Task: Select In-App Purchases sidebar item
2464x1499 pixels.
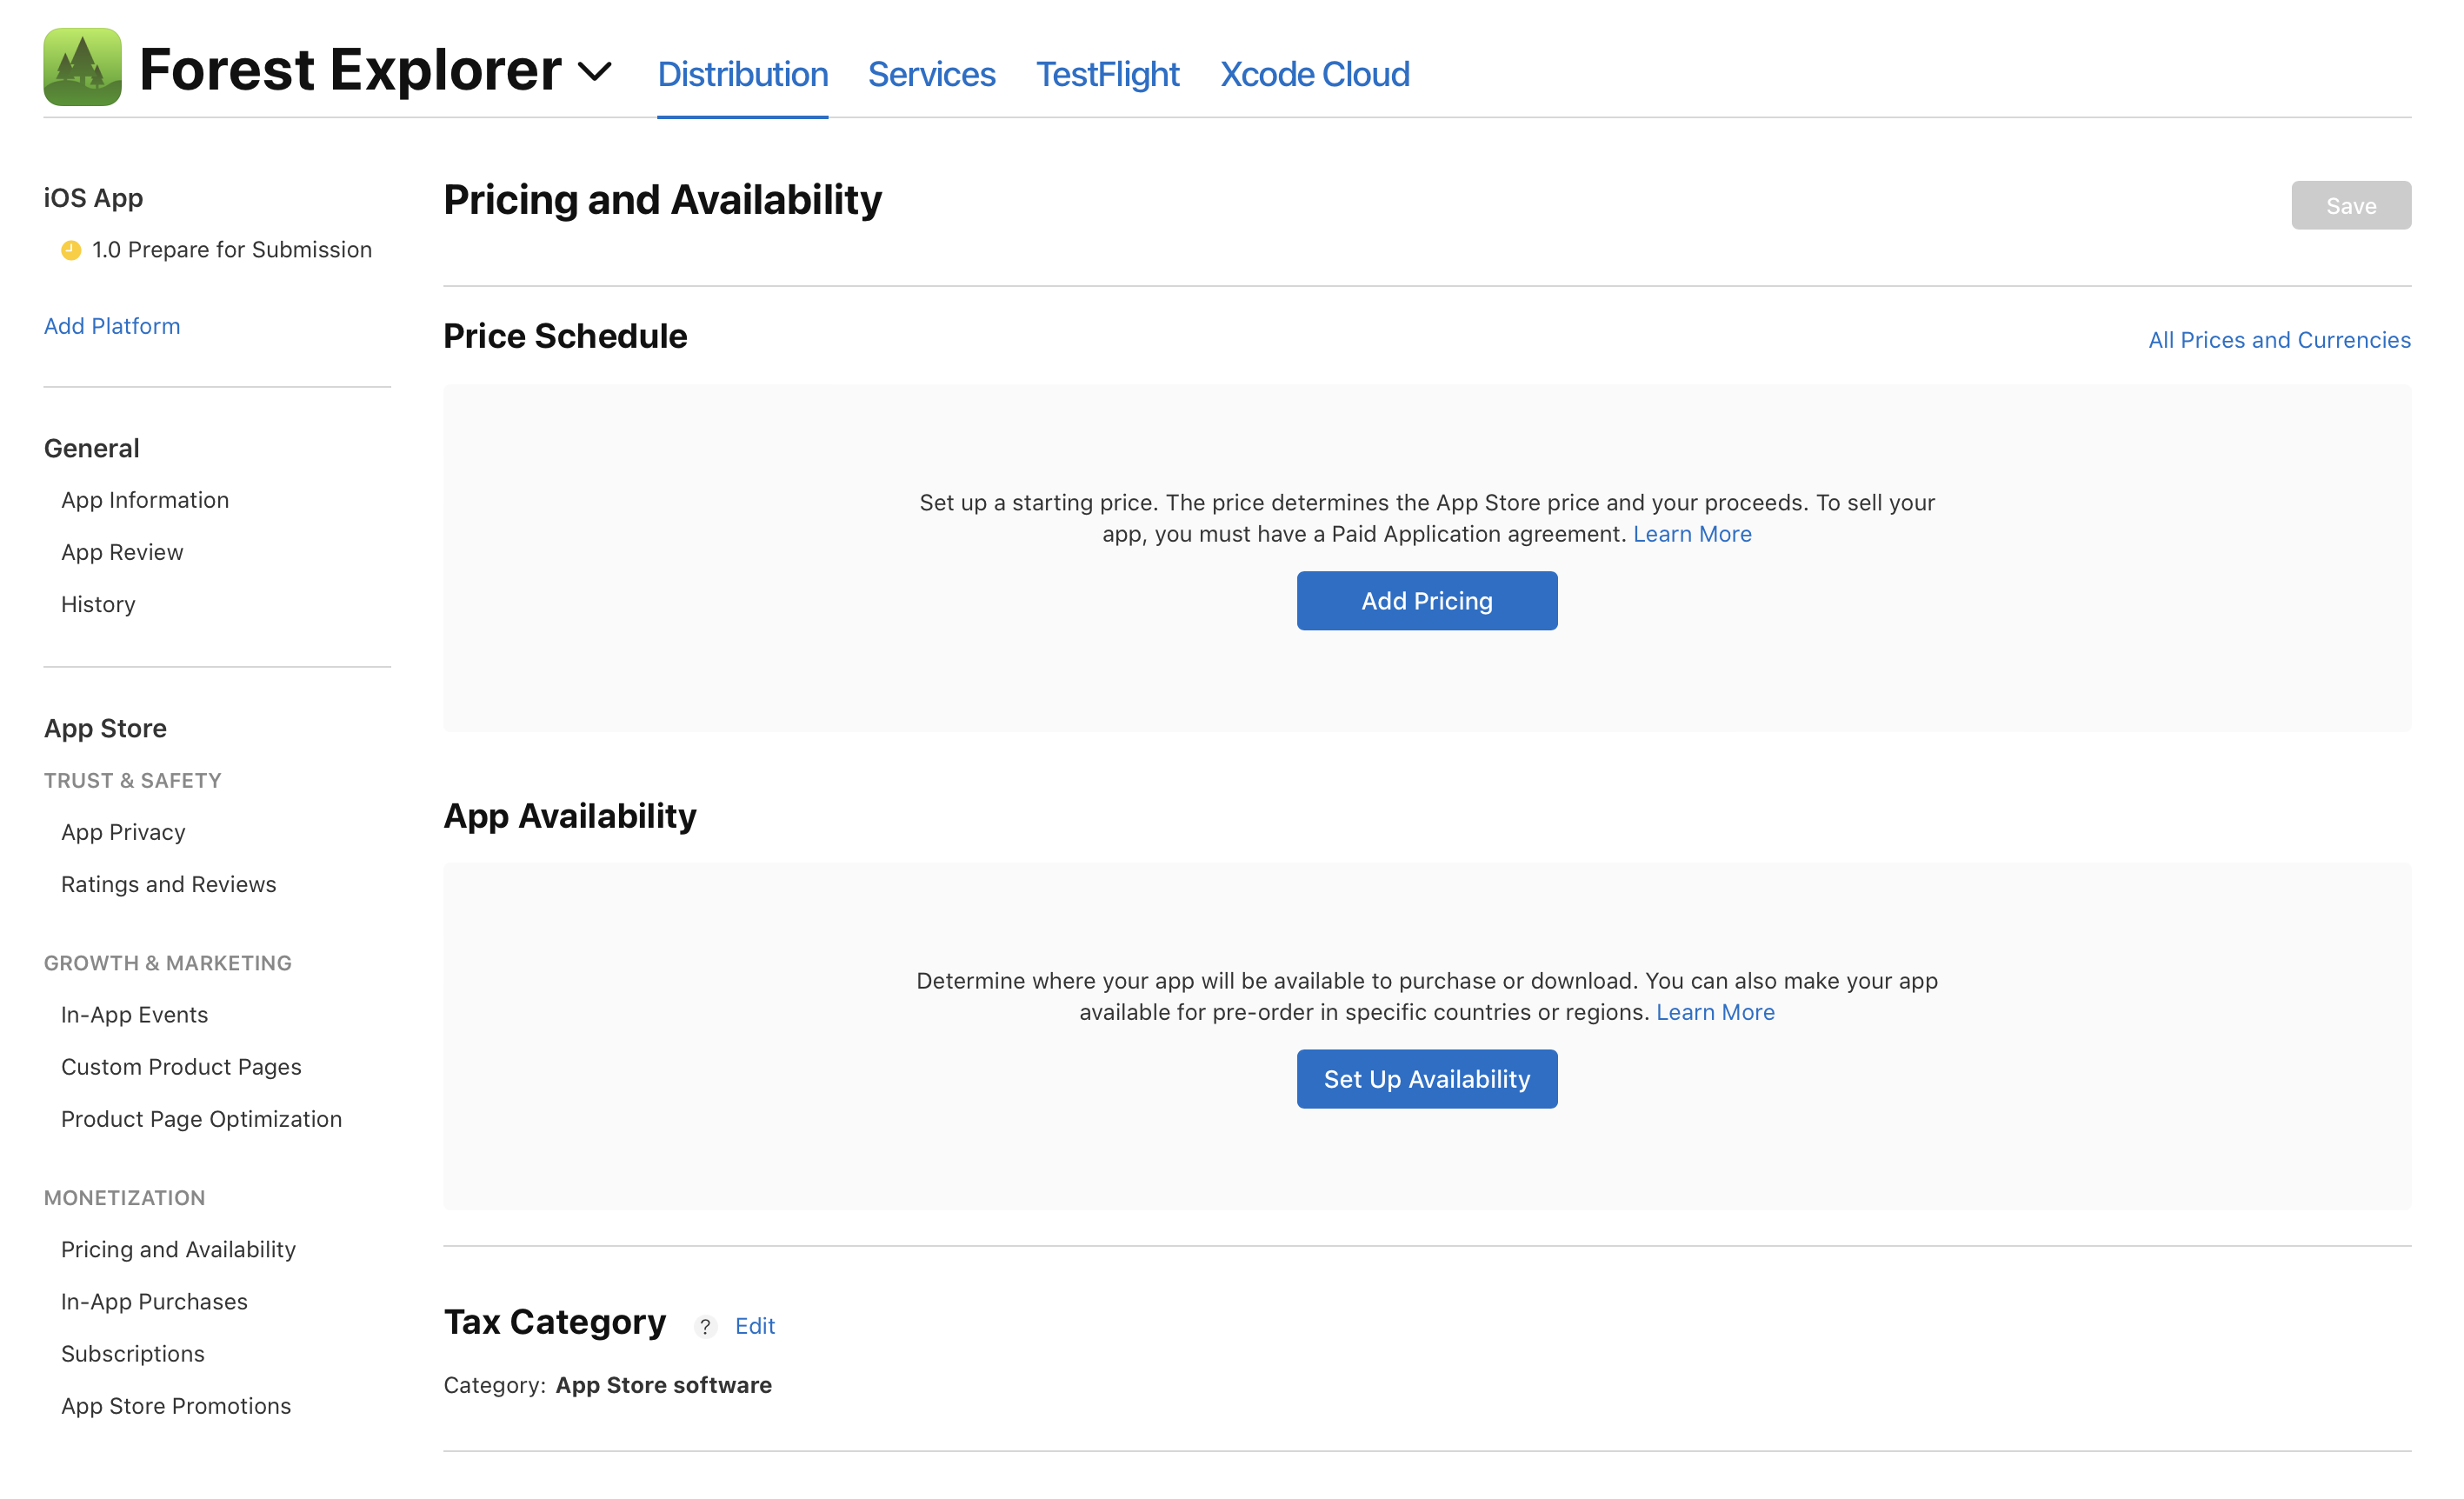Action: (153, 1300)
